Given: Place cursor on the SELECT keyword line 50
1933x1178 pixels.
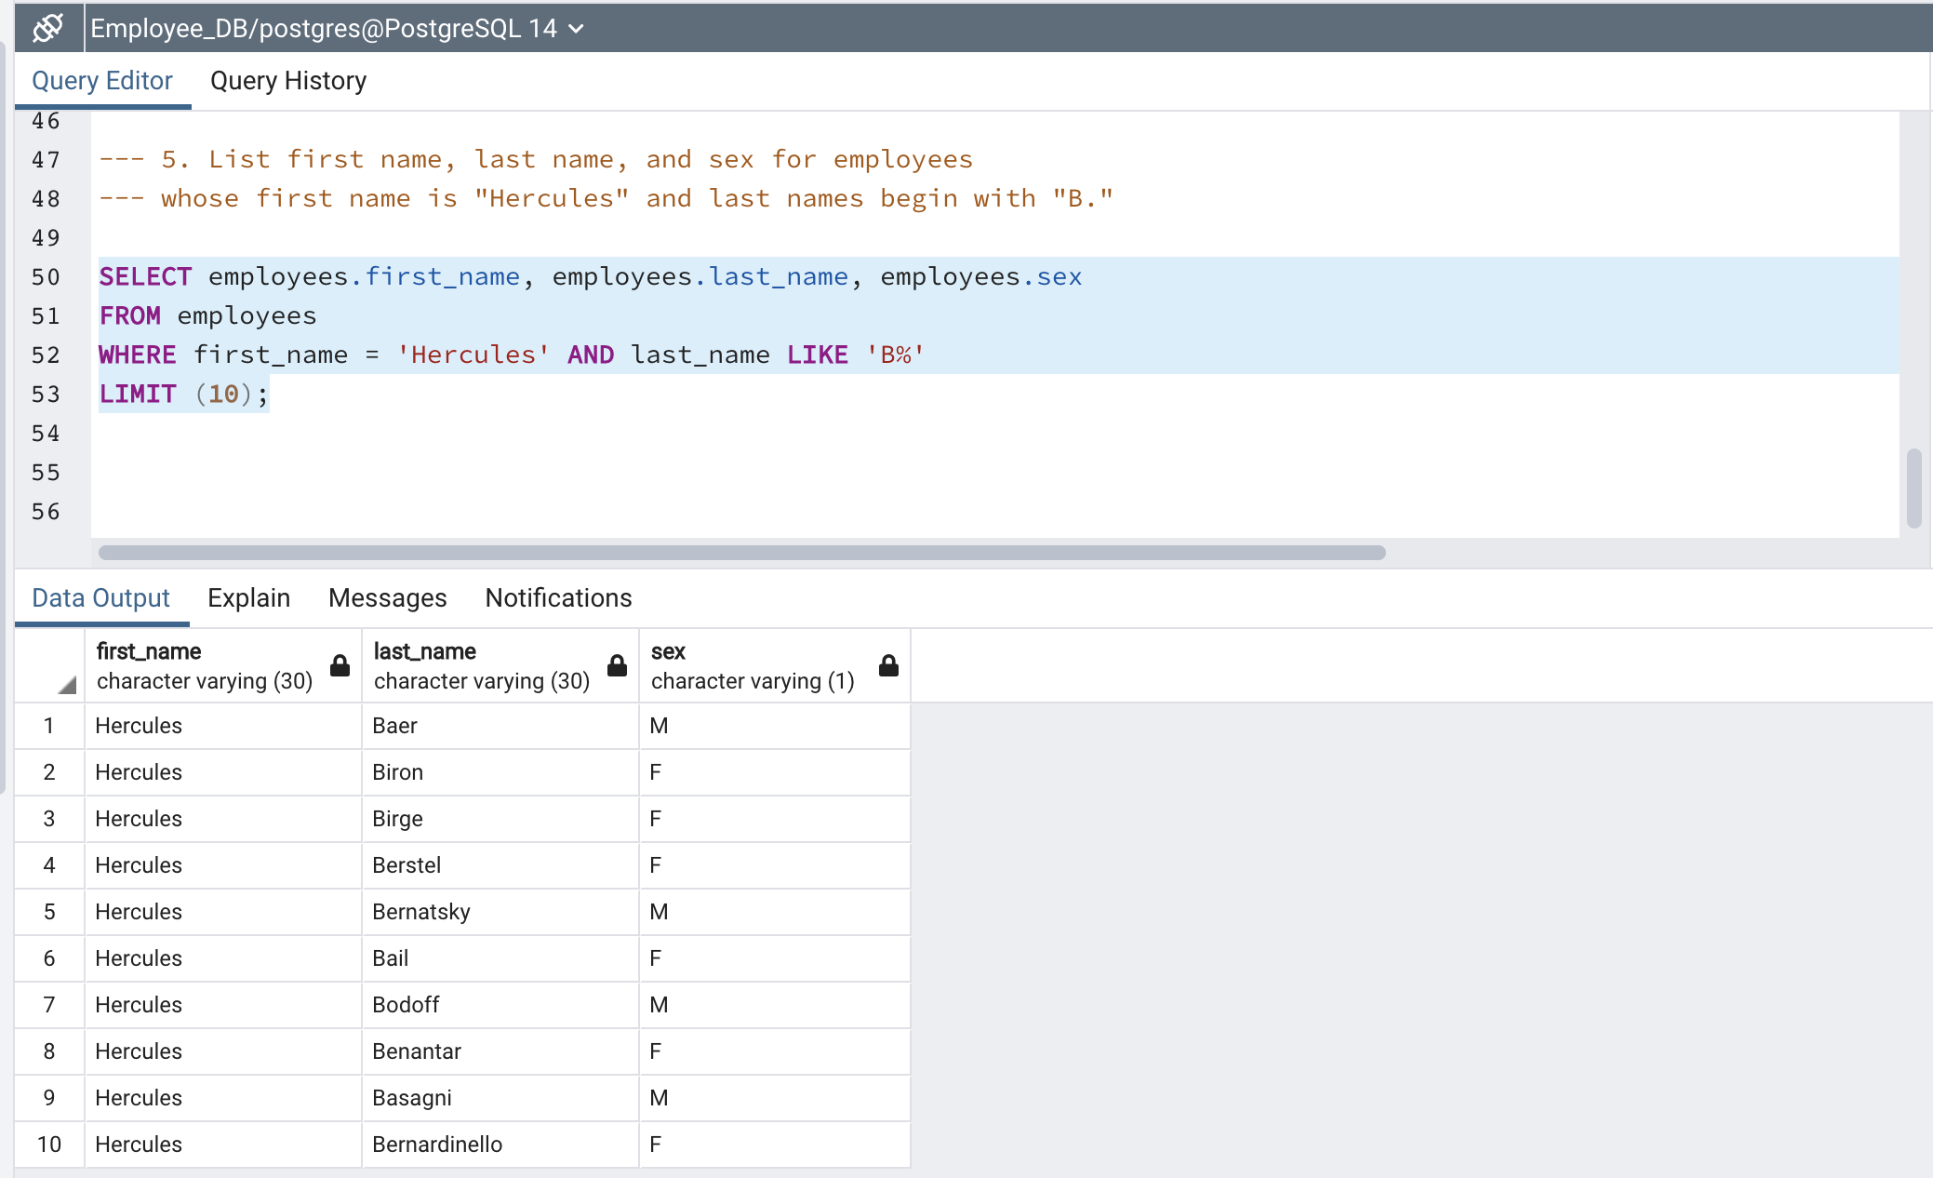Looking at the screenshot, I should (145, 277).
